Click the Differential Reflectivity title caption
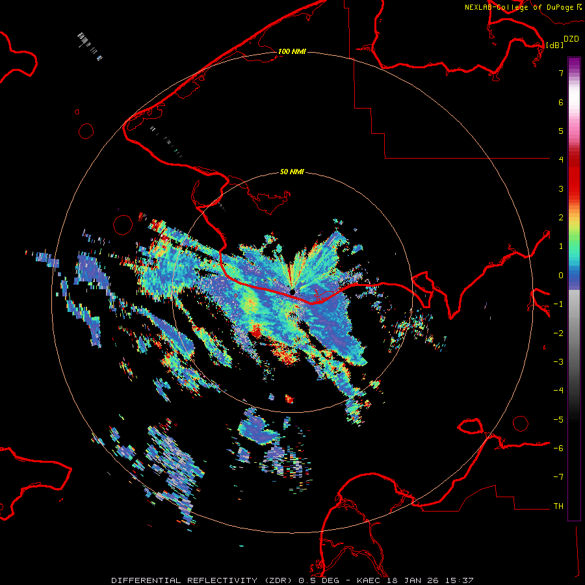The image size is (585, 585). click(292, 580)
